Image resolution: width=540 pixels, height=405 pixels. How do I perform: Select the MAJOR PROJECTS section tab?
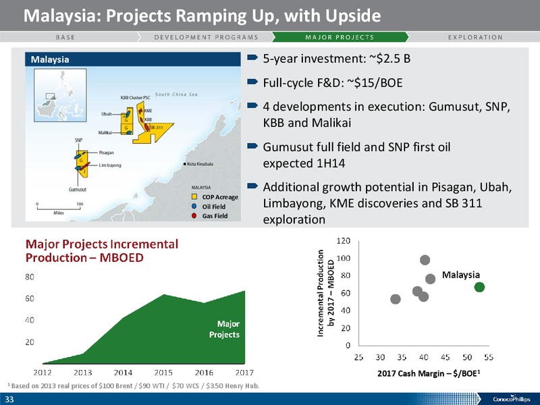coord(340,37)
